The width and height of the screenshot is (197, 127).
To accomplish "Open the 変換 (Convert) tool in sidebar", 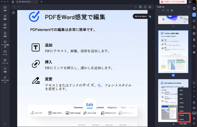I will coord(5,35).
